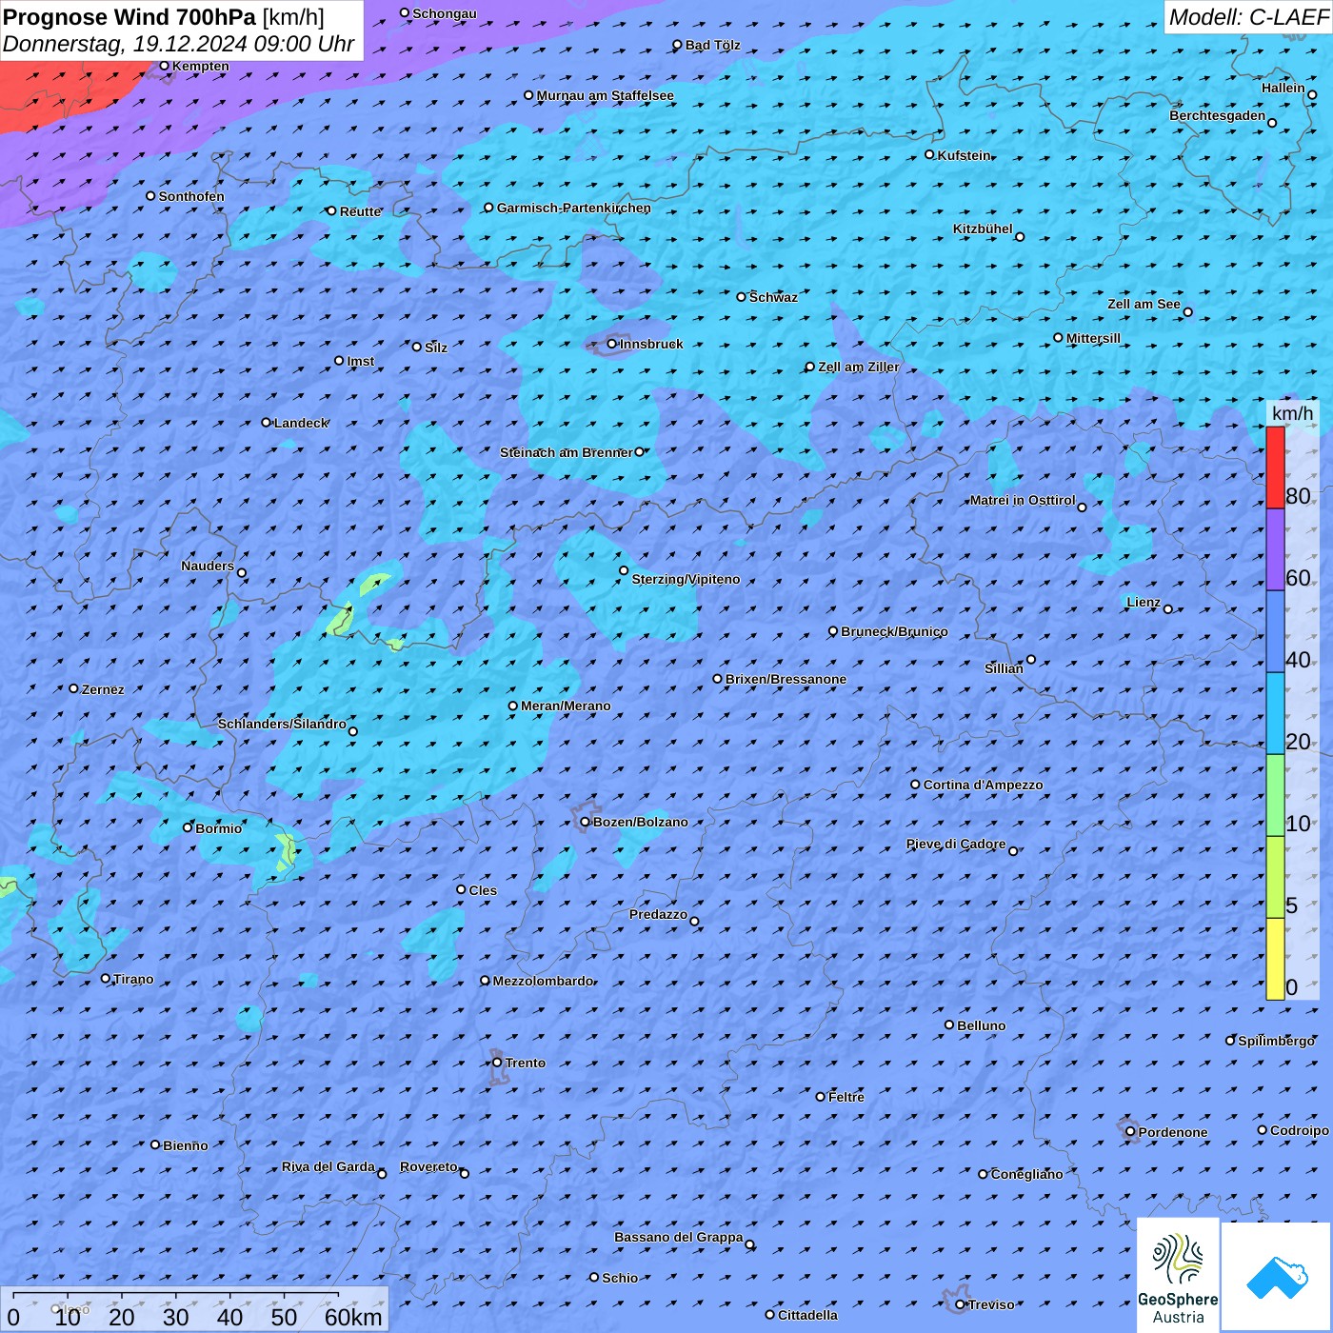Select the yellow 0 km/h legend swatch
Image resolution: width=1333 pixels, height=1333 pixels.
pos(1275,959)
